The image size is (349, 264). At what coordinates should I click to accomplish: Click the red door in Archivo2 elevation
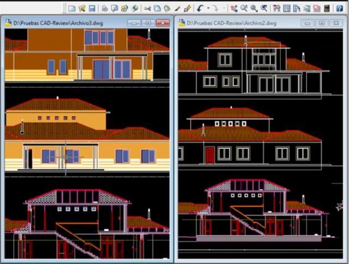click(x=210, y=155)
